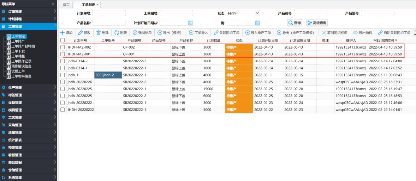Image resolution: width=416 pixels, height=181 pixels.
Task: Open 工单排产 in the tree
Action: pos(18,41)
